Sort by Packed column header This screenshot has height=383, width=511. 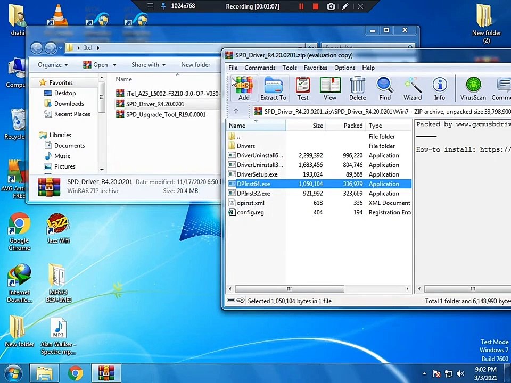(x=345, y=126)
